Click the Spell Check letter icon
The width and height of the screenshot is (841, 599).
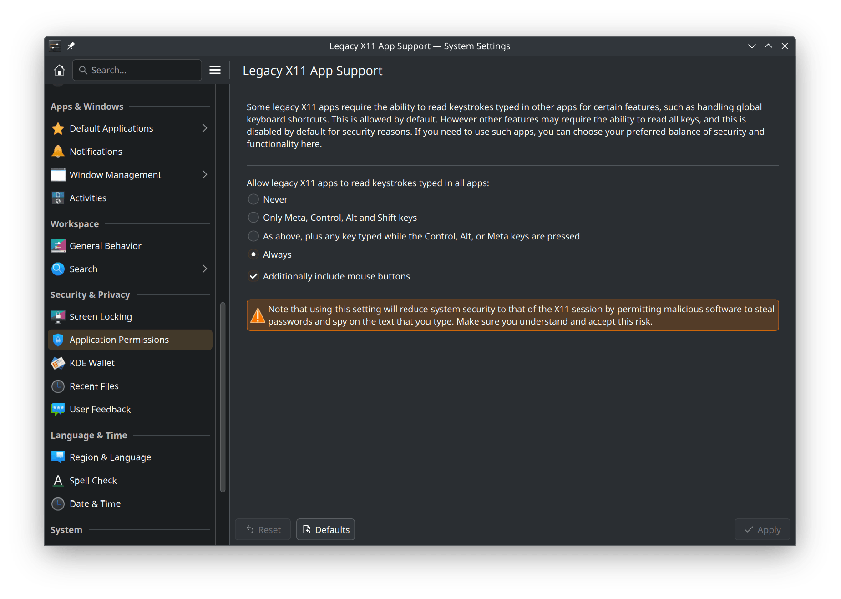tap(58, 480)
